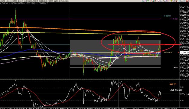Click the orange '449 TD' label
This screenshot has width=189, height=109.
(x=173, y=84)
